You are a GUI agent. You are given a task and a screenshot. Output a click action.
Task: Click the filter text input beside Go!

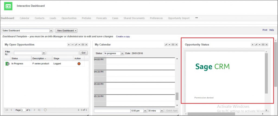point(62,53)
